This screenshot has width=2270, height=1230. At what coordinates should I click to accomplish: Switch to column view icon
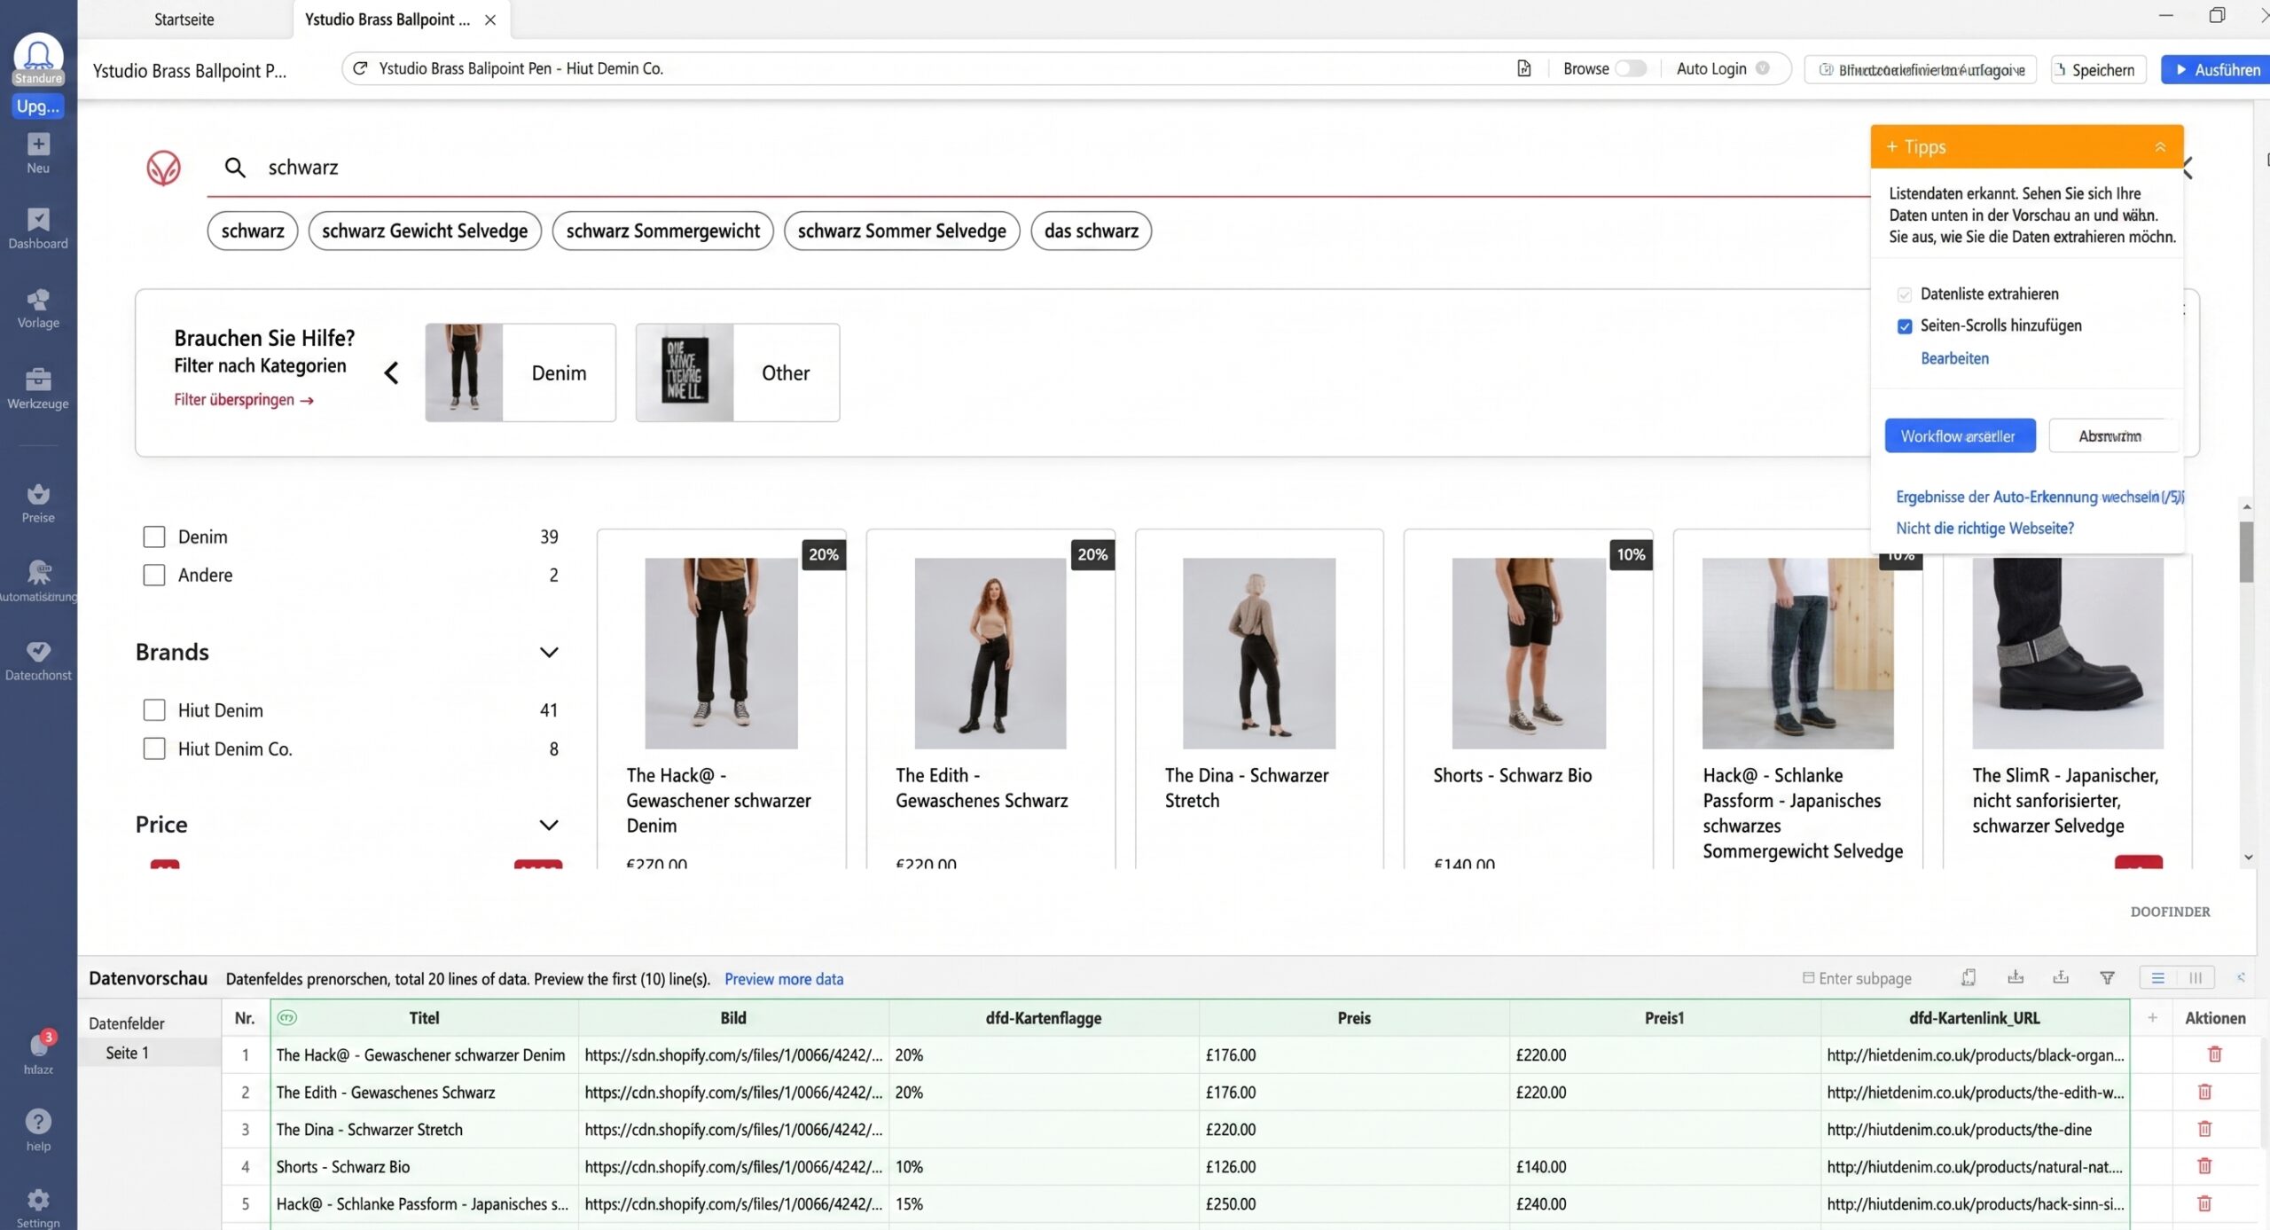(2196, 977)
